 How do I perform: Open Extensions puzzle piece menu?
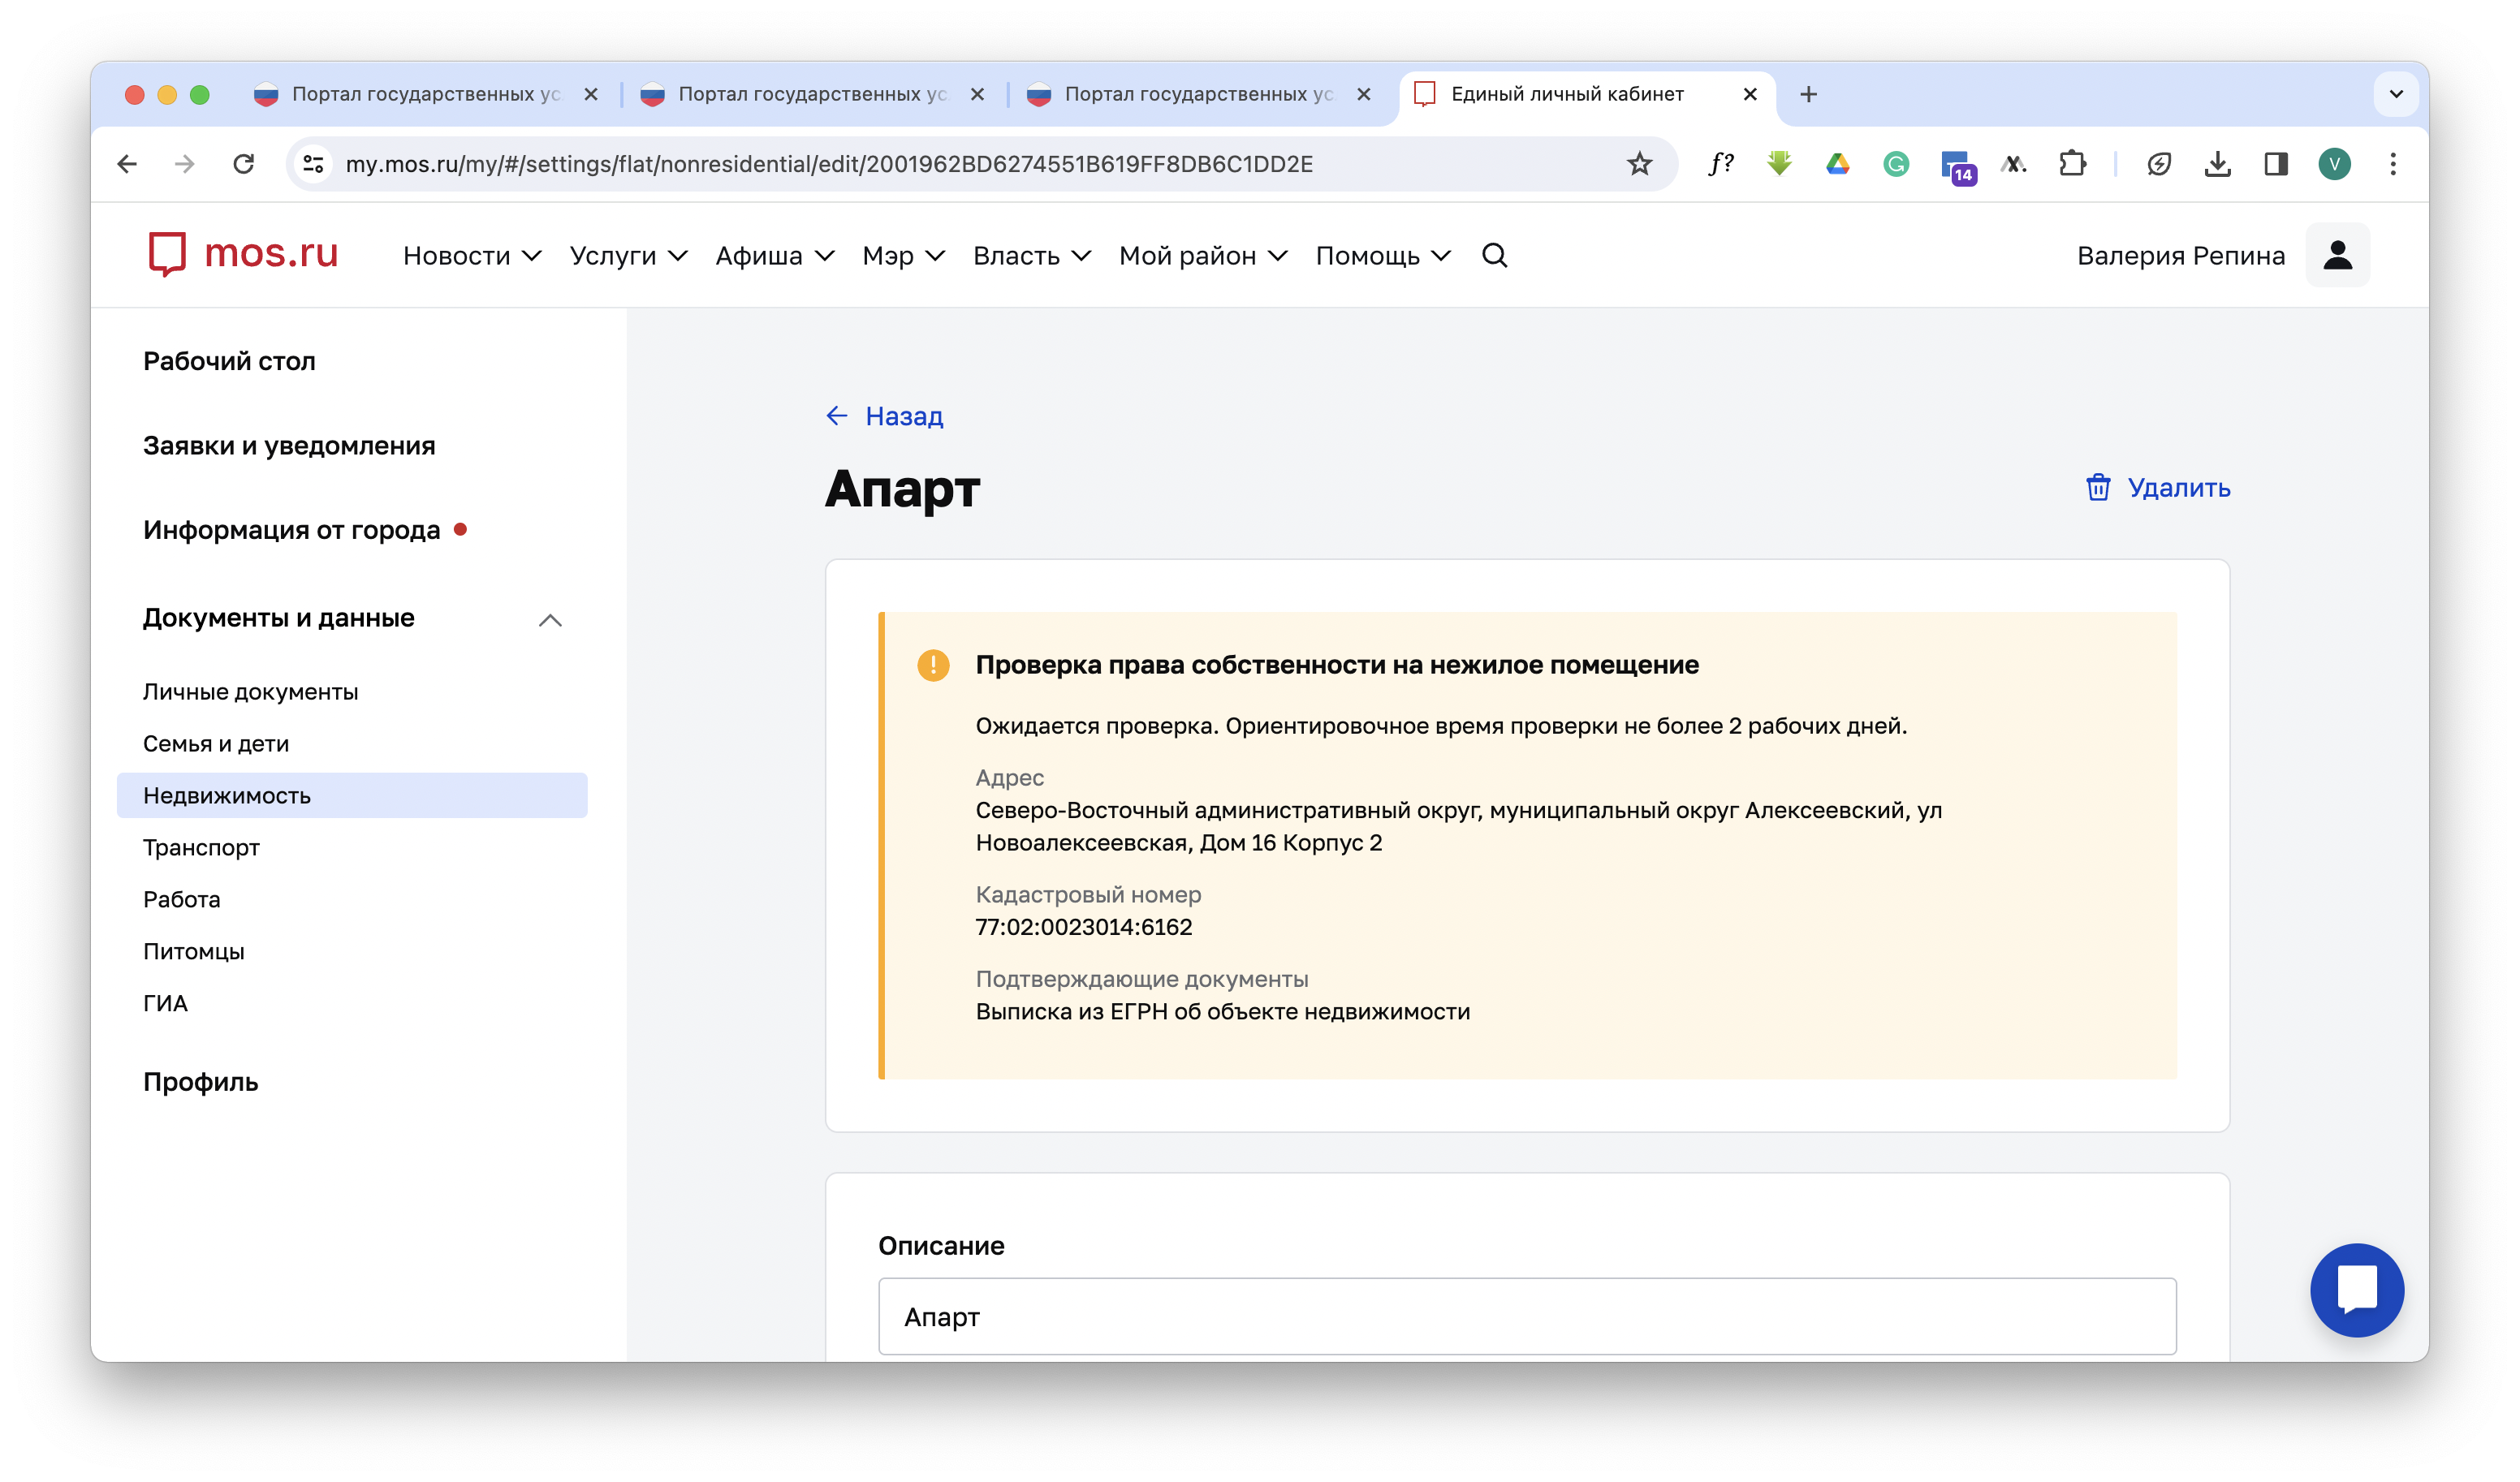tap(2073, 164)
